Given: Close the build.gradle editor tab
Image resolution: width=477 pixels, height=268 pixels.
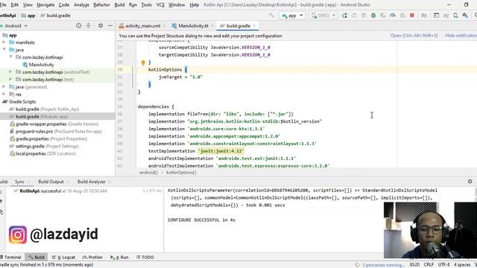Looking at the screenshot, I should 254,26.
